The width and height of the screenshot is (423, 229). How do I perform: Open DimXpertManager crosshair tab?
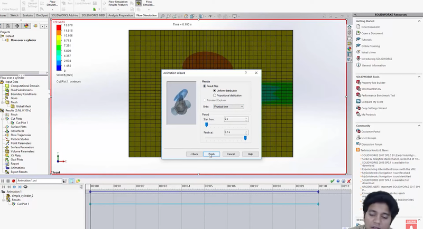pos(17,26)
